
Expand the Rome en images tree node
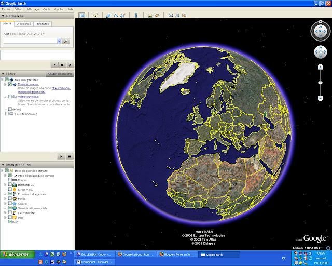tap(5, 84)
